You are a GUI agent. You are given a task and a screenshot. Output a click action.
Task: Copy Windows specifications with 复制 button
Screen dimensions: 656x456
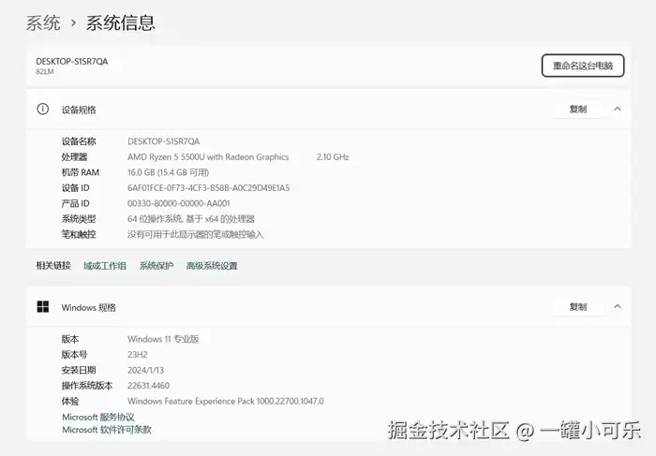578,307
